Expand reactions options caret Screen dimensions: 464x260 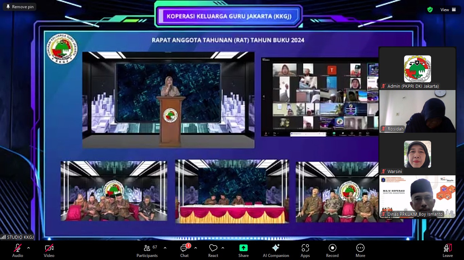pos(223,248)
